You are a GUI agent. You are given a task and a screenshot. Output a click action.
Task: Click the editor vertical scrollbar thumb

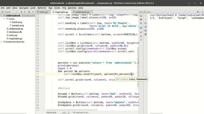[x=138, y=67]
